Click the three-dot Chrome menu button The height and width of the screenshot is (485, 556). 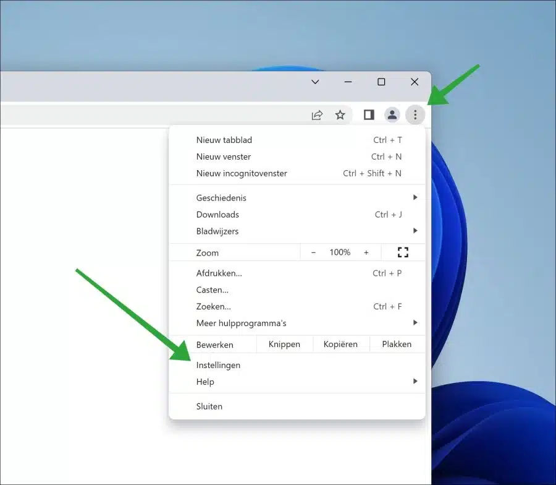415,114
